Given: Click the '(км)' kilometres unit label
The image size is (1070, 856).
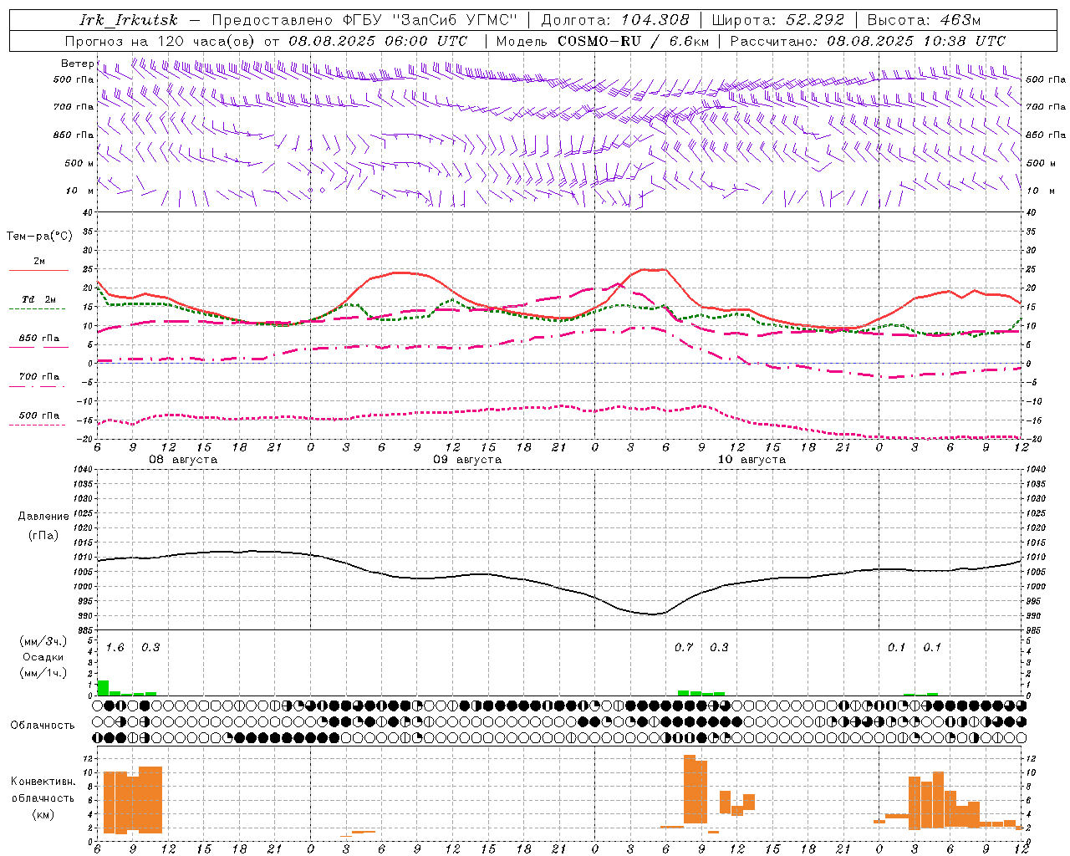Looking at the screenshot, I should tap(43, 814).
